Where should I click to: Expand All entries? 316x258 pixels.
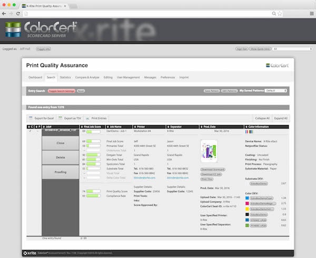(281, 118)
